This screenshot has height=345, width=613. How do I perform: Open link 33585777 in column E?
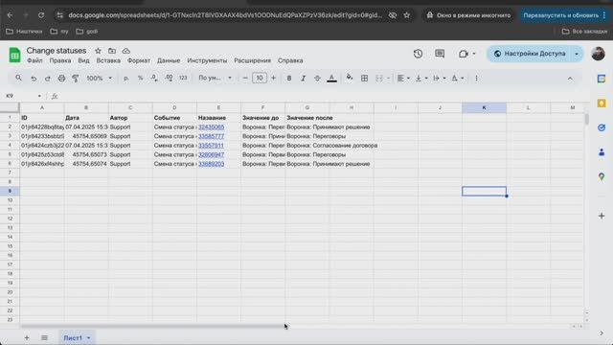[x=211, y=136]
